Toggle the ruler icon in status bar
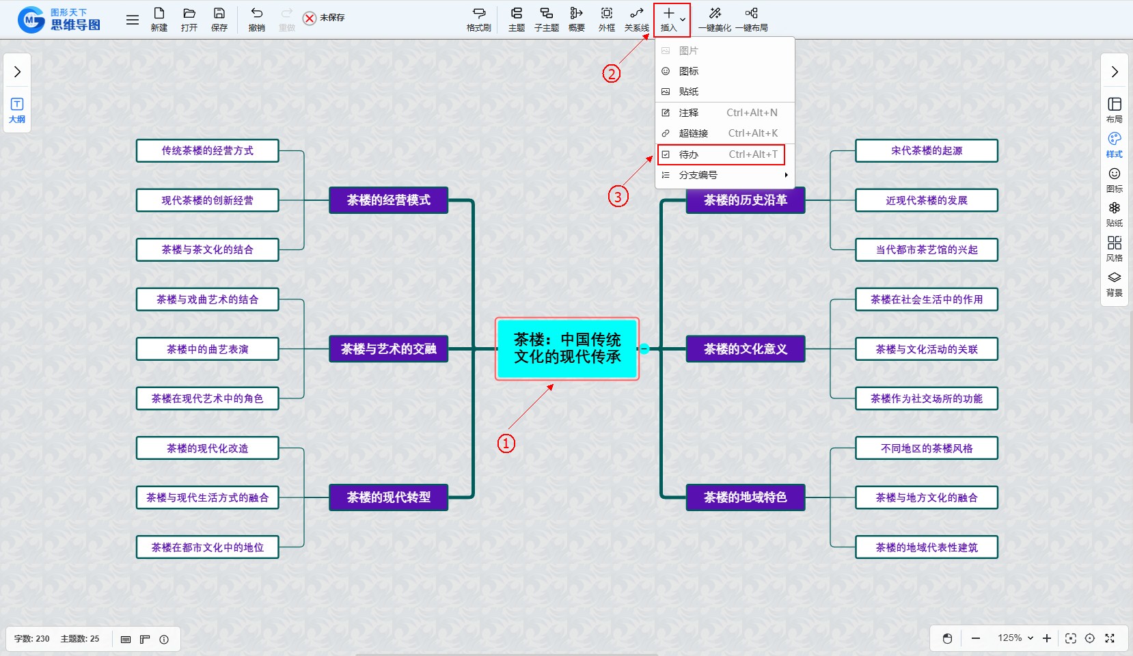Viewport: 1133px width, 656px height. tap(145, 640)
